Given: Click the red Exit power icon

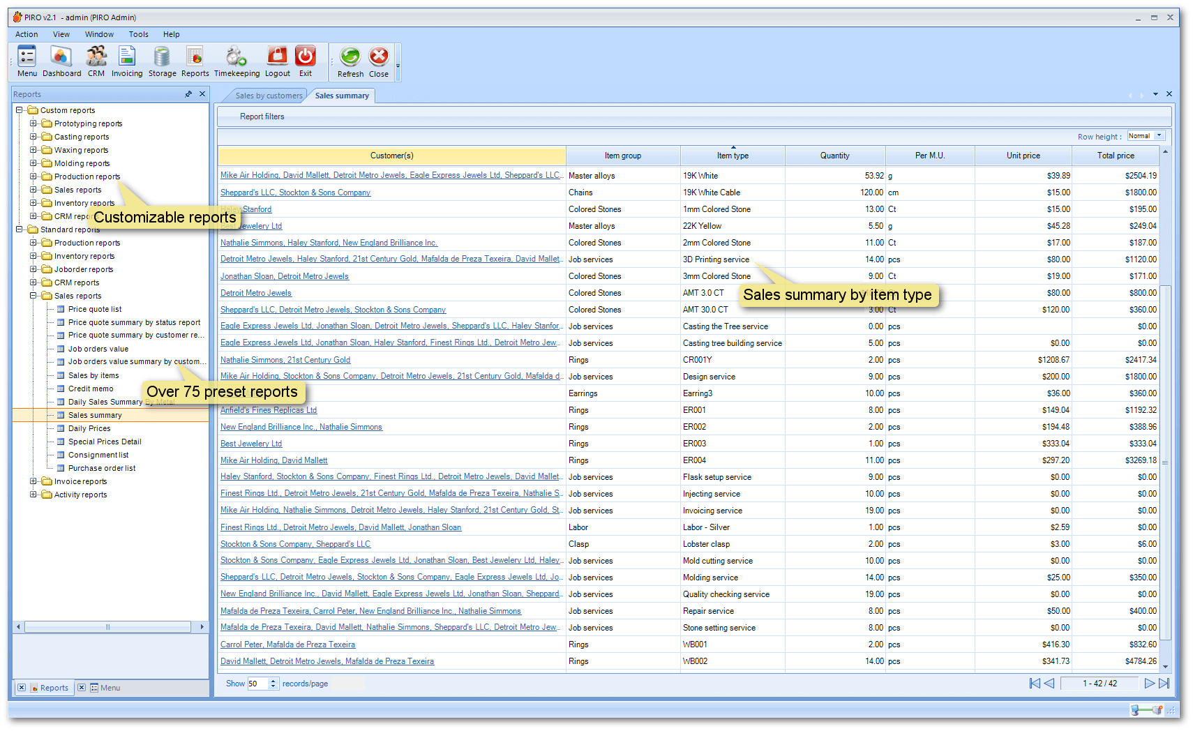Looking at the screenshot, I should (x=306, y=61).
